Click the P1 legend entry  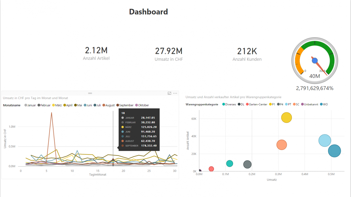click(272, 104)
